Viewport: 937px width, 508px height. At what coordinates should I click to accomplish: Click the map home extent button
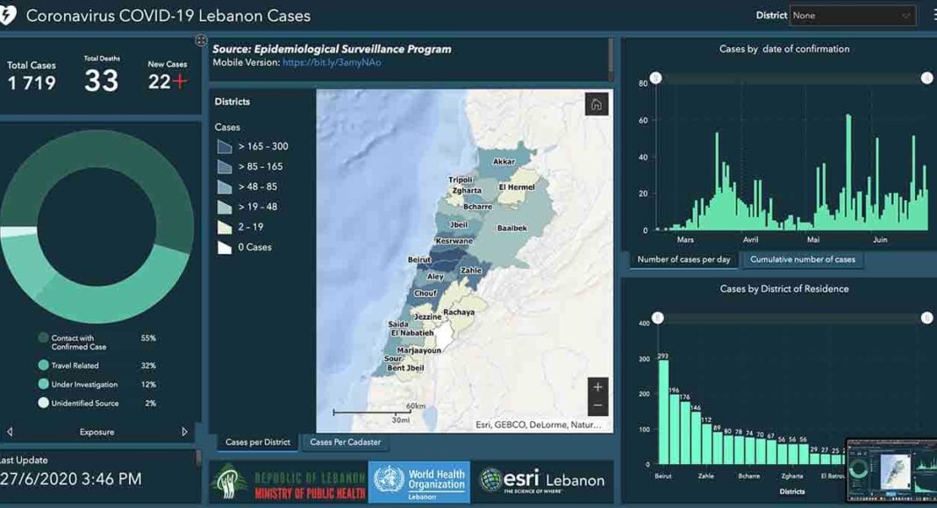(x=597, y=105)
